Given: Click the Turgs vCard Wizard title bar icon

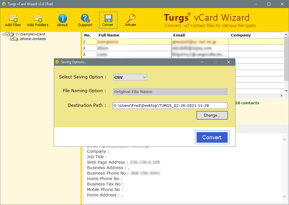Looking at the screenshot, I should coord(4,4).
